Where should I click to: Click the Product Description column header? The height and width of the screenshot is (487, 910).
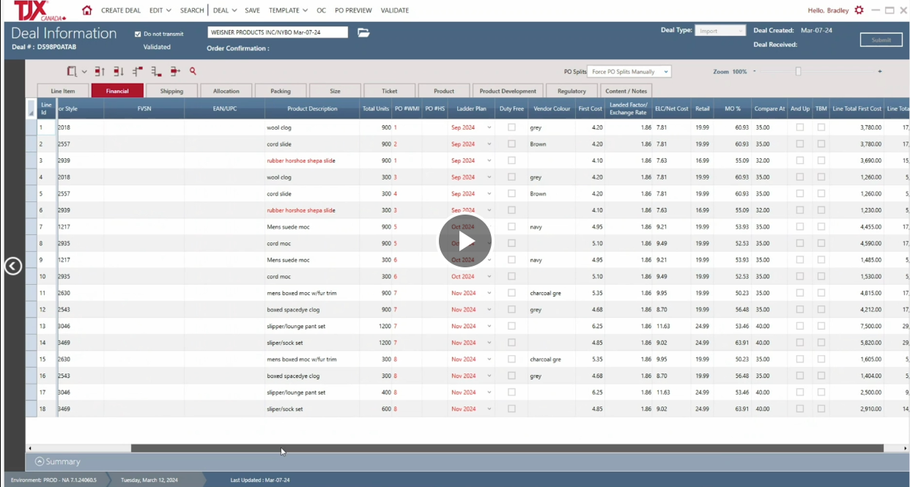coord(312,108)
